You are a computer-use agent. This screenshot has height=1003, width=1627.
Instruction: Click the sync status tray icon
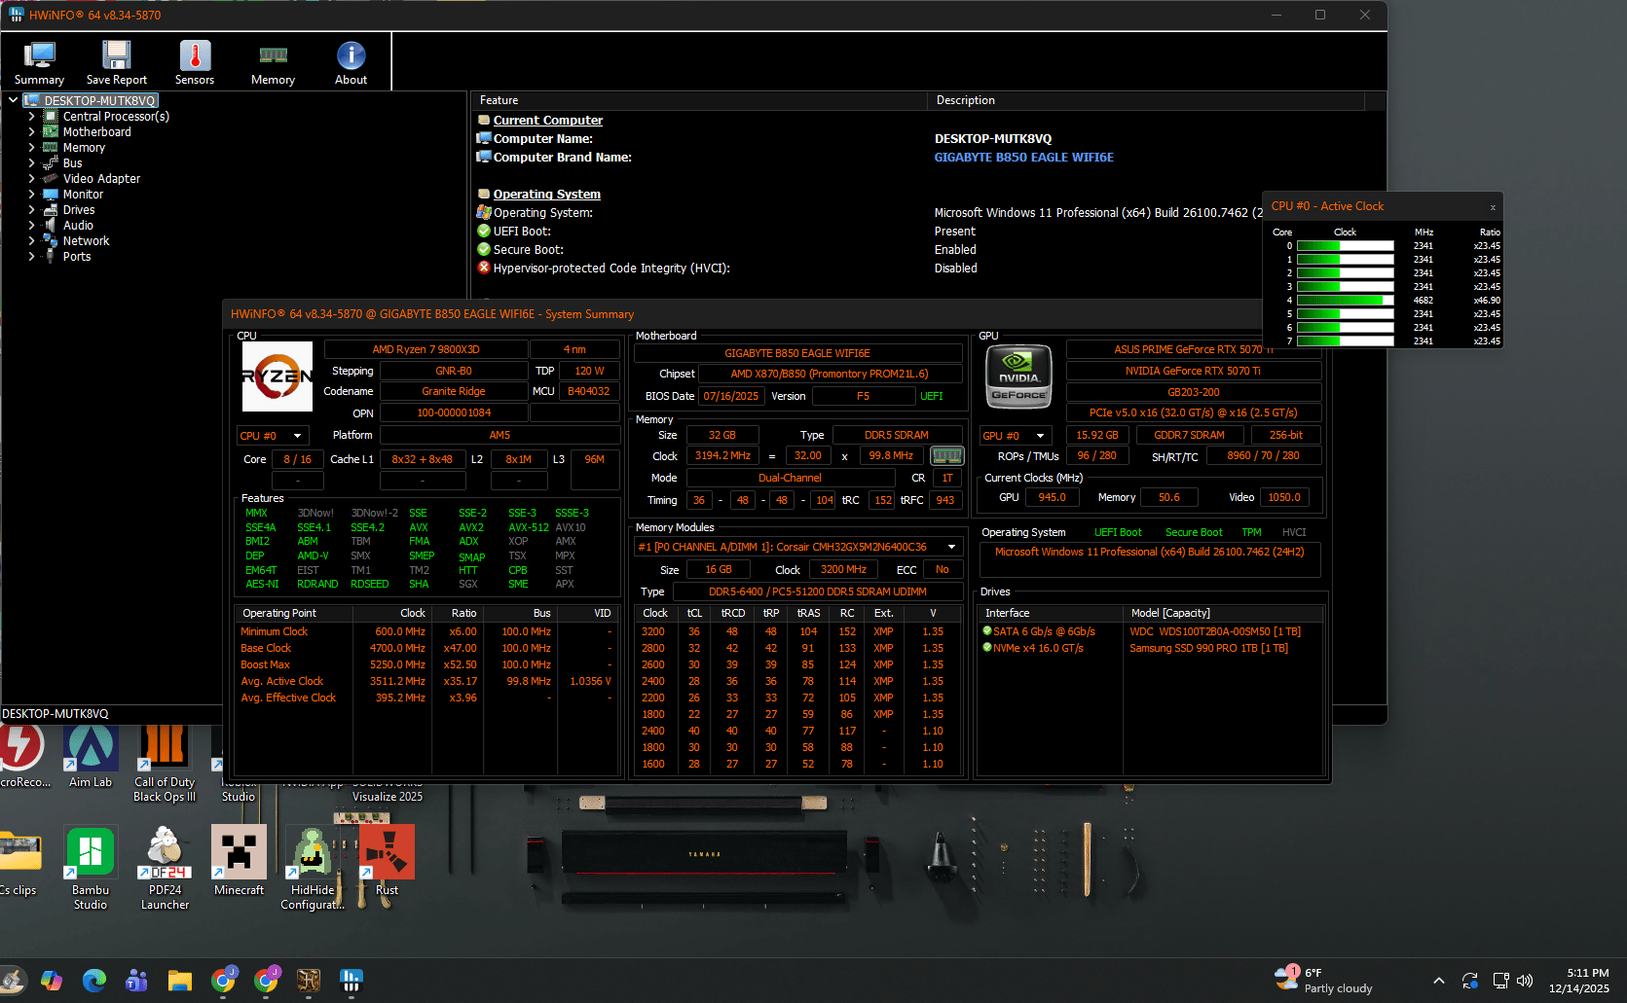1470,981
